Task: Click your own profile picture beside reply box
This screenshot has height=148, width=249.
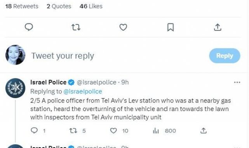Action: [x=16, y=55]
